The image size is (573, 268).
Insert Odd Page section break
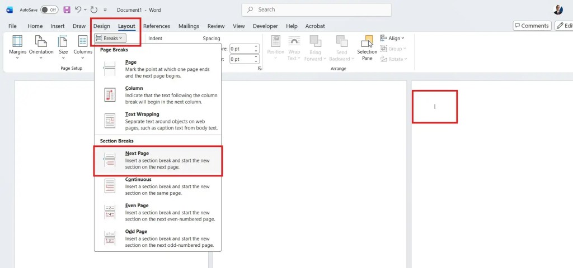pyautogui.click(x=158, y=238)
